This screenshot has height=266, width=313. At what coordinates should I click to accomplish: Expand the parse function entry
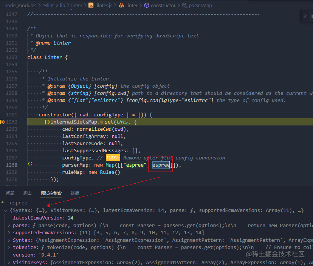point(9,226)
